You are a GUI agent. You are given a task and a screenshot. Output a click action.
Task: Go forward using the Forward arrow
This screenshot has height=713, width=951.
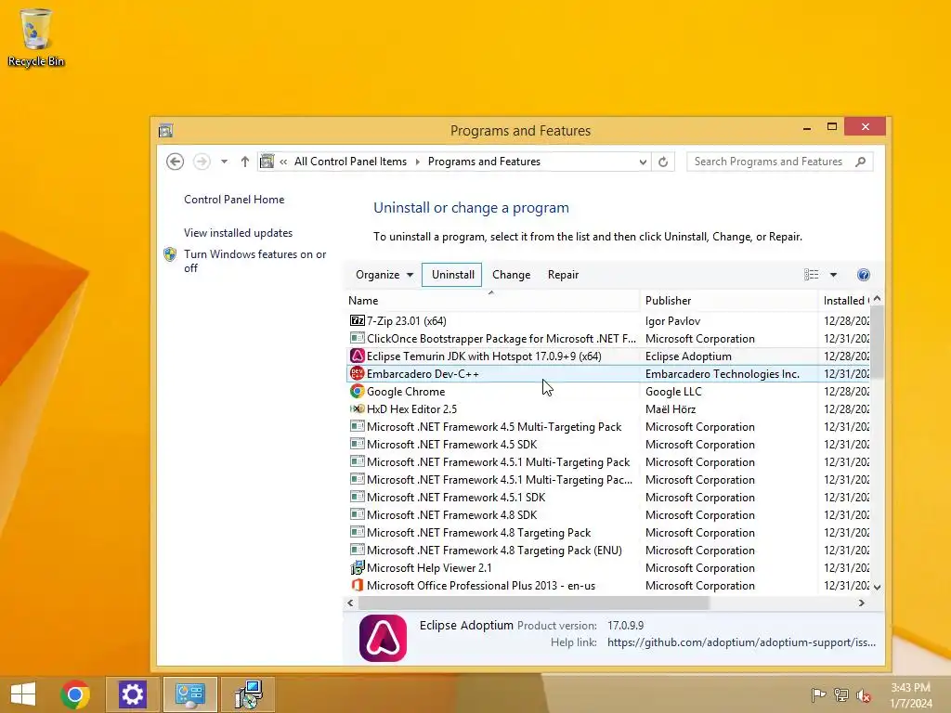point(202,162)
